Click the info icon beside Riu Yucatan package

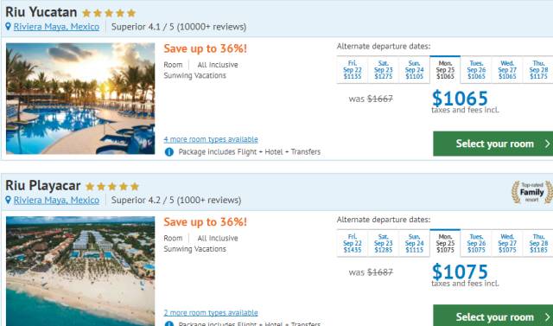click(169, 152)
